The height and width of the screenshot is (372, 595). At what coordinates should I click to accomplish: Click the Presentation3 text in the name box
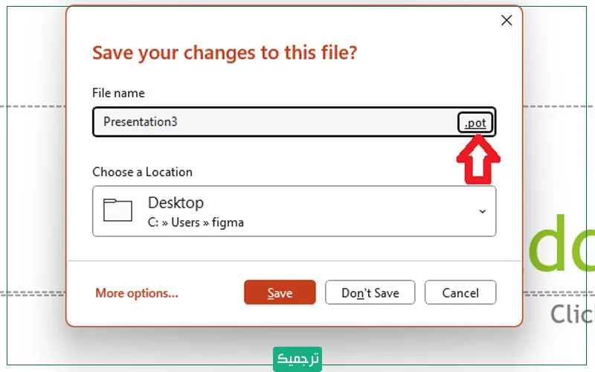click(141, 122)
